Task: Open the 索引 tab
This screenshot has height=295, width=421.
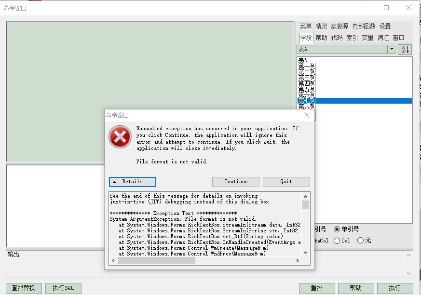Action: tap(352, 38)
